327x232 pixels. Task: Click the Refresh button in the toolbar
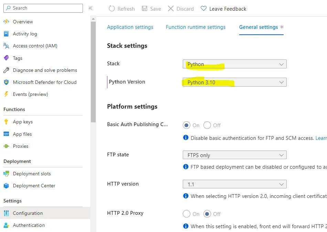(122, 9)
